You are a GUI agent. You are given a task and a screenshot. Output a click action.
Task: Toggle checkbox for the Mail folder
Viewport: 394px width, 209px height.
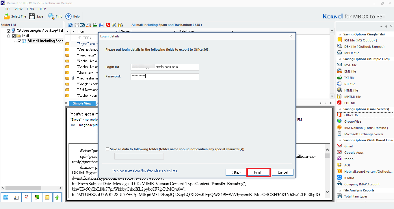pyautogui.click(x=14, y=36)
